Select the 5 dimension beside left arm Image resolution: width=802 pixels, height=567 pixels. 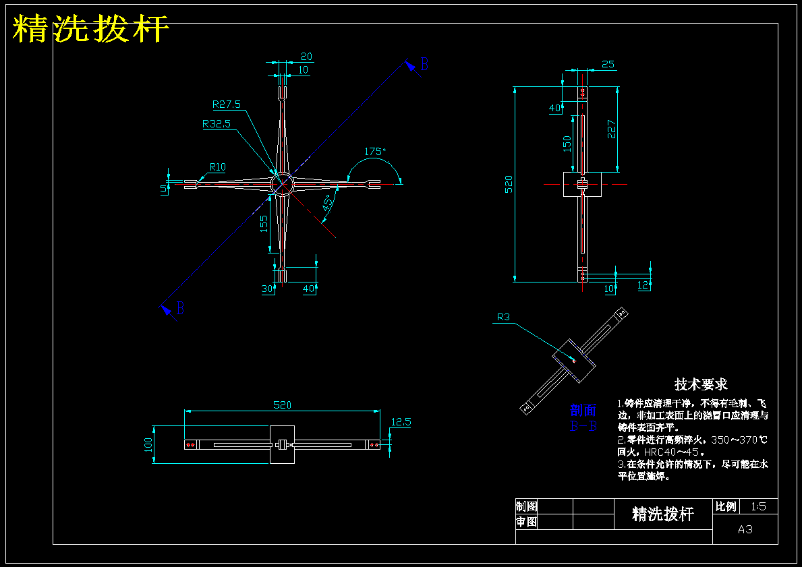click(x=164, y=189)
